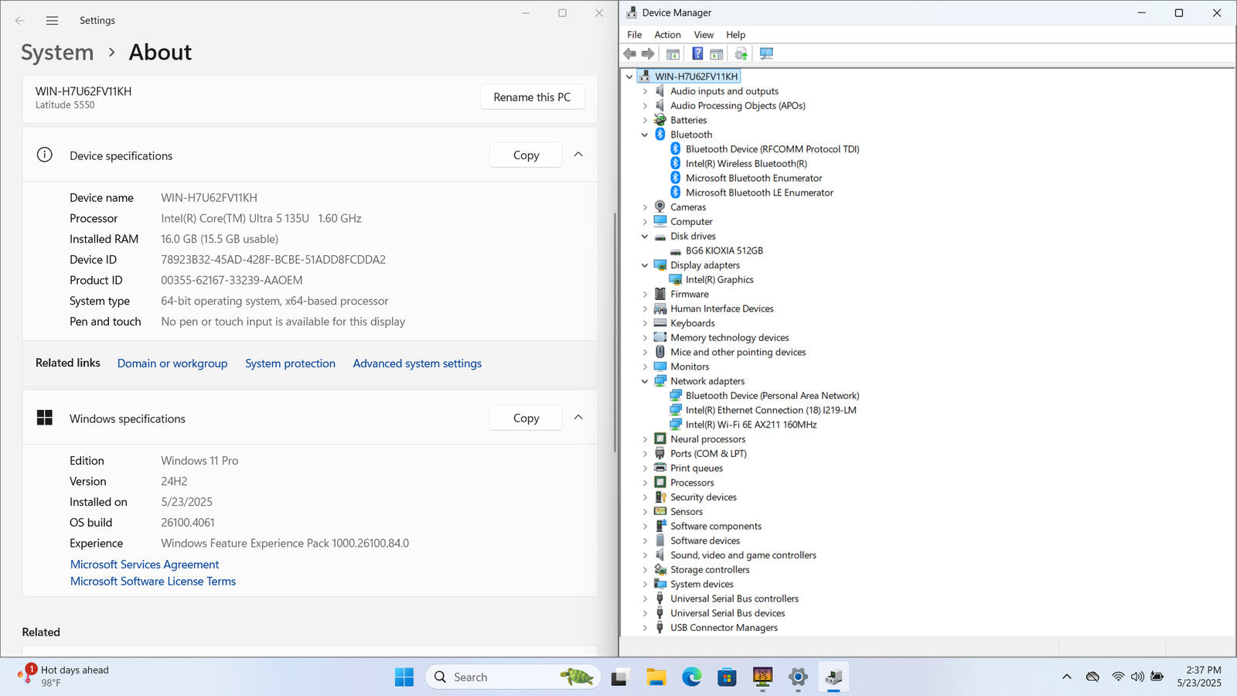Viewport: 1237px width, 696px height.
Task: Click the Rename this PC button
Action: click(x=532, y=97)
